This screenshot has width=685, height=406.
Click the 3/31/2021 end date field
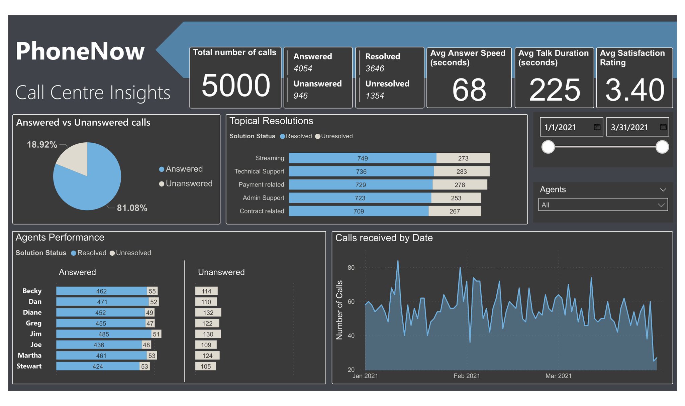(x=638, y=127)
